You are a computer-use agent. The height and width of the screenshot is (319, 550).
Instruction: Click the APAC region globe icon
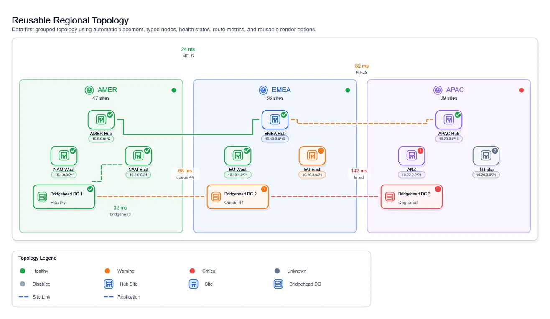point(438,90)
